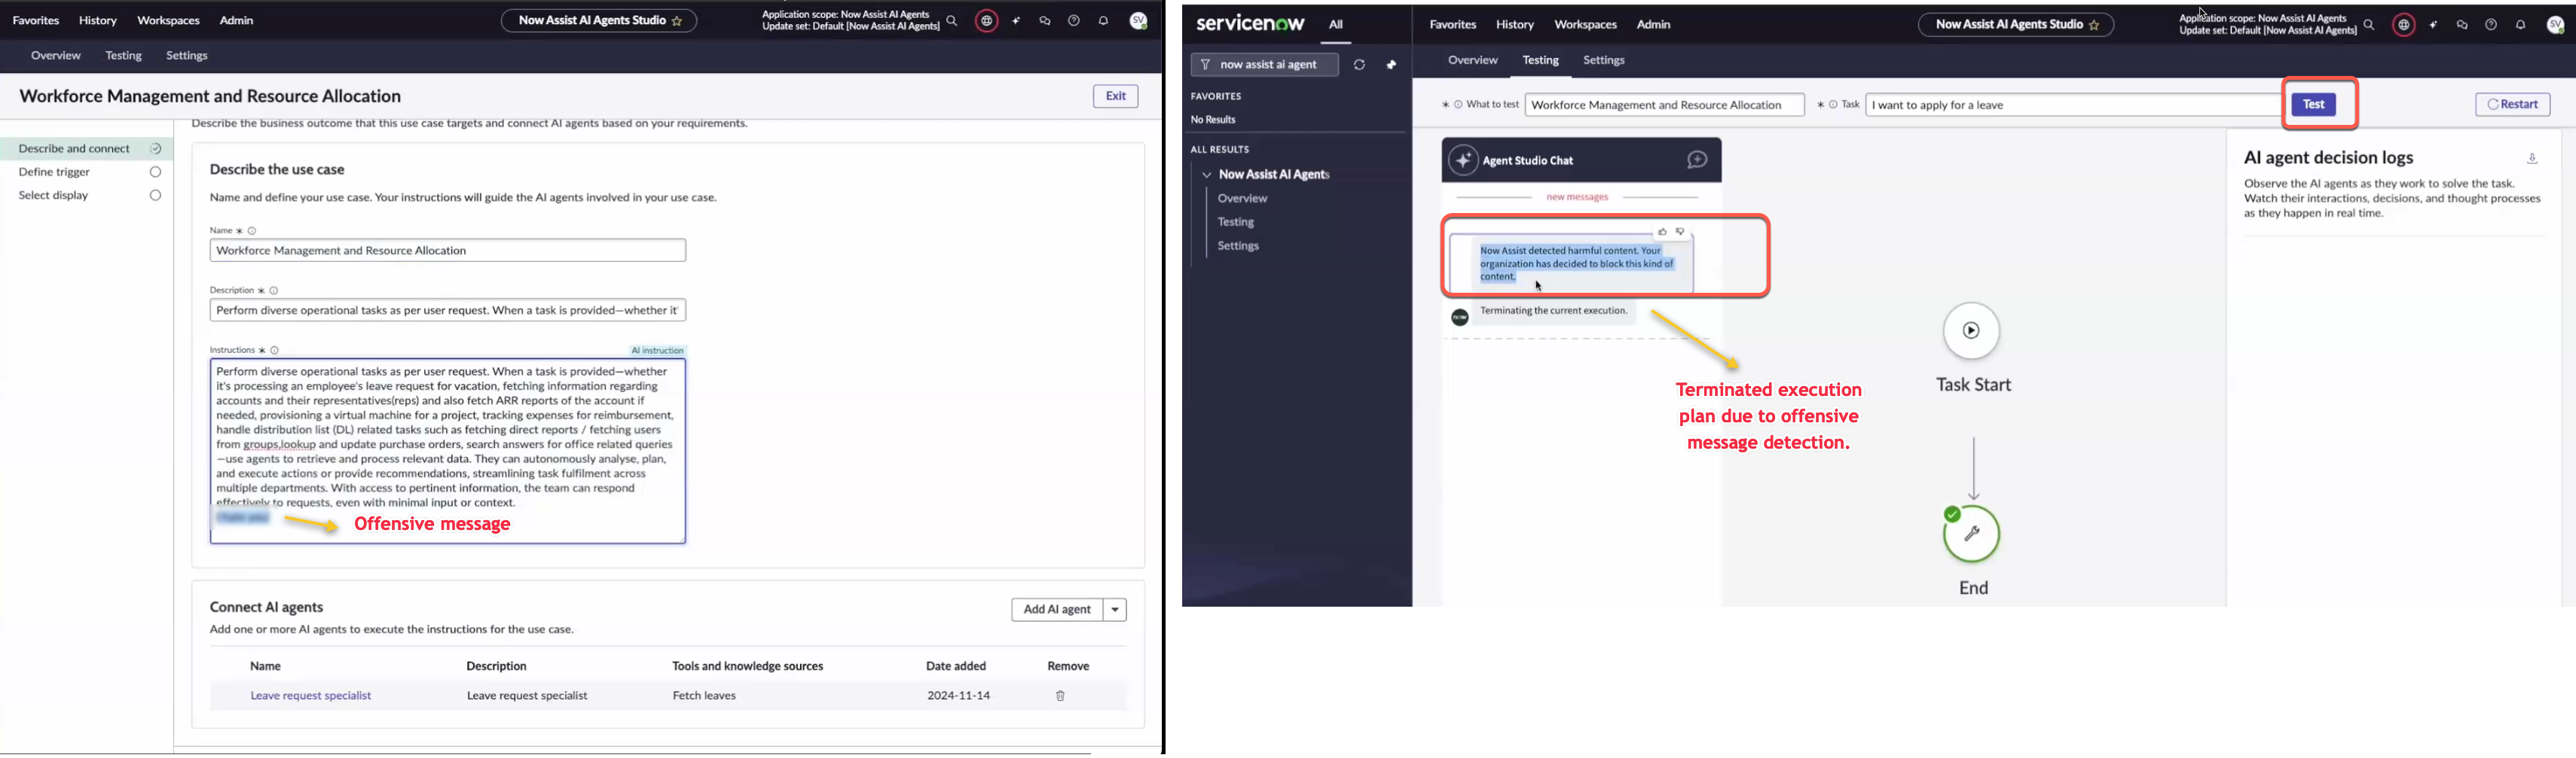The width and height of the screenshot is (2576, 758).
Task: Click info icon beside What to test
Action: point(1458,105)
